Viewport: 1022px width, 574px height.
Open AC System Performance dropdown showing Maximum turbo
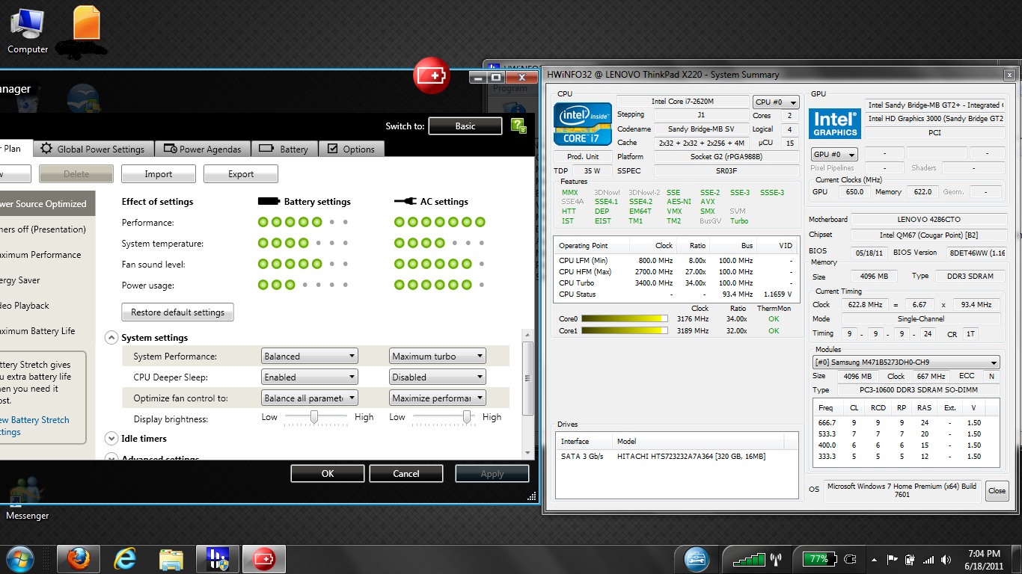point(438,357)
